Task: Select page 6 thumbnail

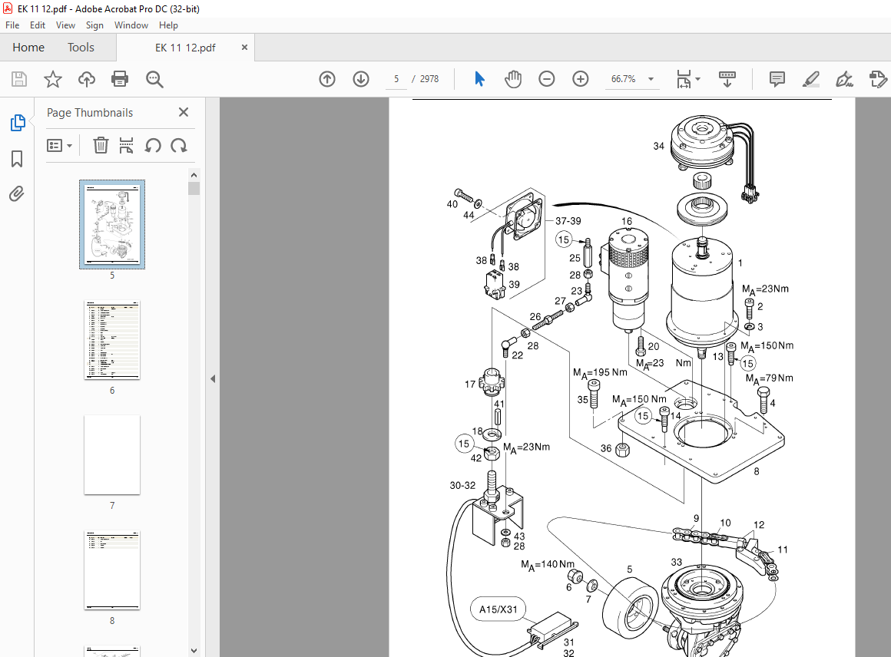Action: point(112,339)
